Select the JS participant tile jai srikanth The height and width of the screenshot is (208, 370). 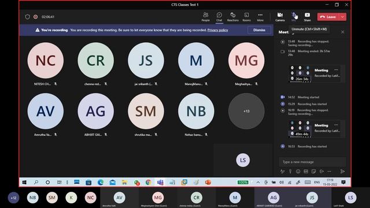click(x=146, y=61)
